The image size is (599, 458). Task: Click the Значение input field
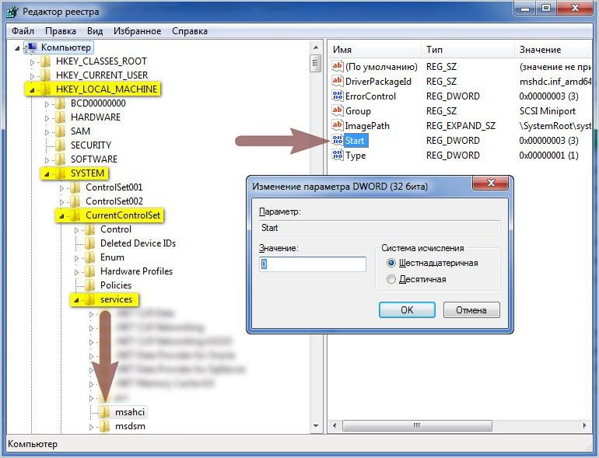click(313, 264)
